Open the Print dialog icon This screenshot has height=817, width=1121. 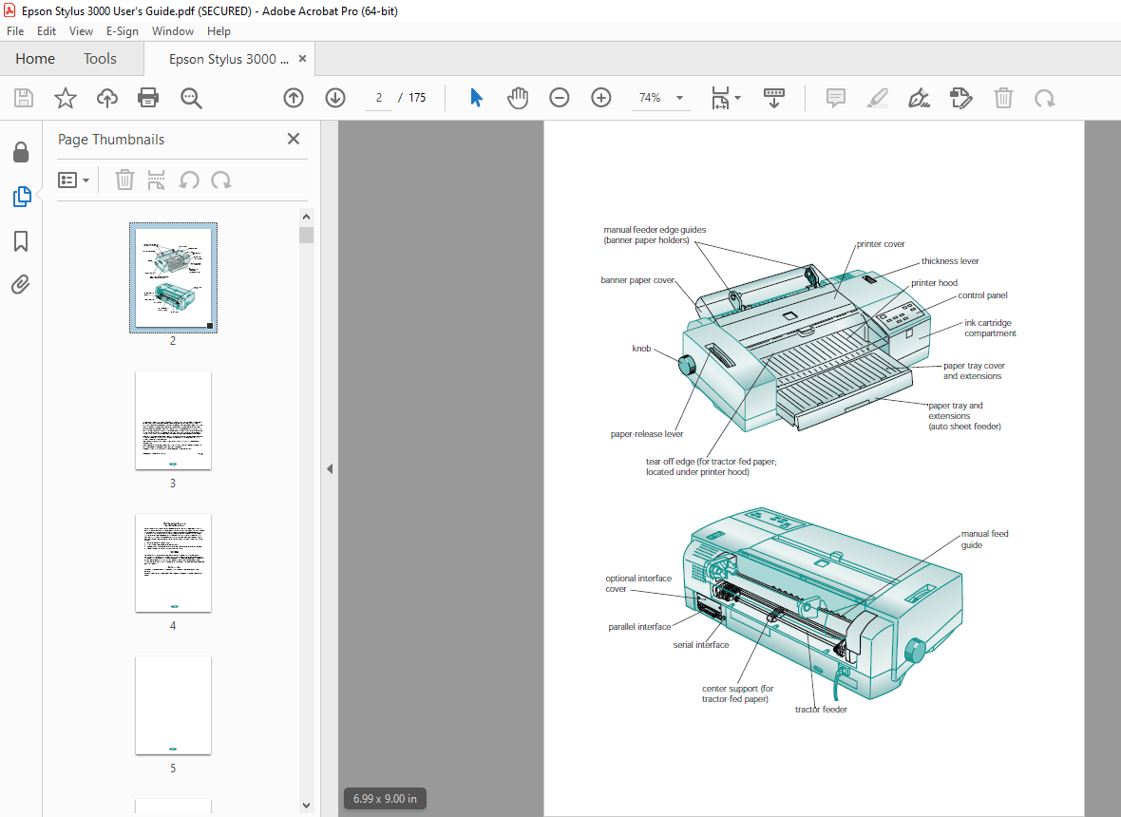[x=148, y=98]
